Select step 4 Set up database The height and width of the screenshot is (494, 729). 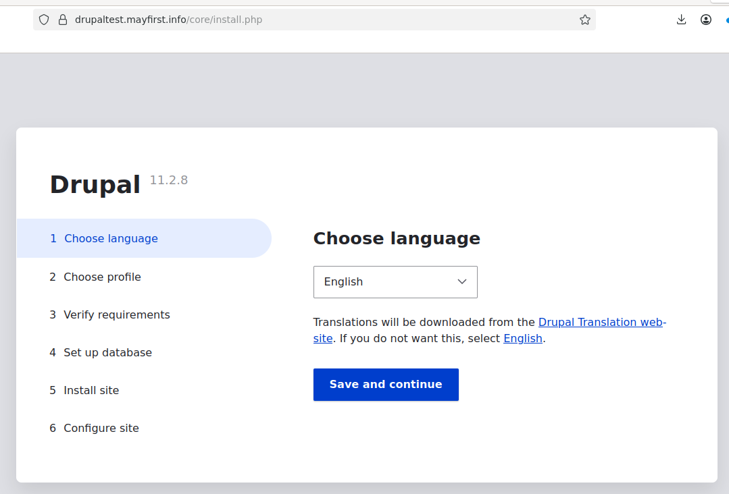tap(101, 352)
